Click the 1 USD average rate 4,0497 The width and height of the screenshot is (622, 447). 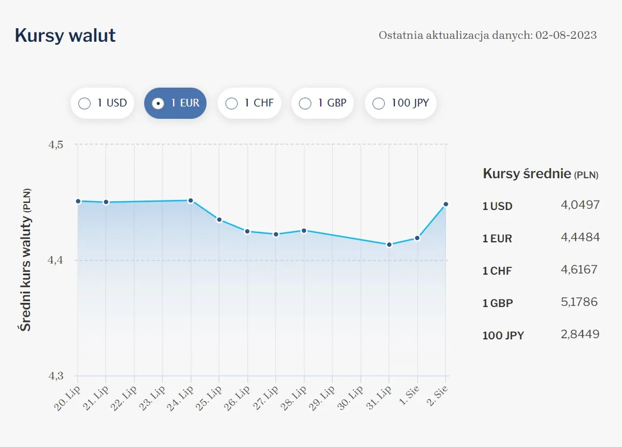coord(580,205)
